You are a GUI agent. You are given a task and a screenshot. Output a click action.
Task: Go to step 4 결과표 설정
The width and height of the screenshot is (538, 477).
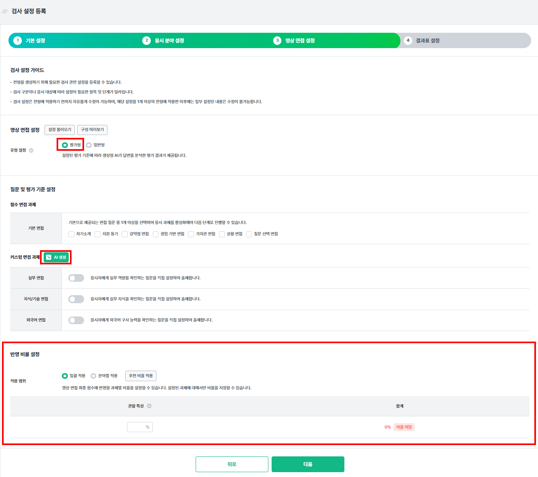pyautogui.click(x=422, y=40)
